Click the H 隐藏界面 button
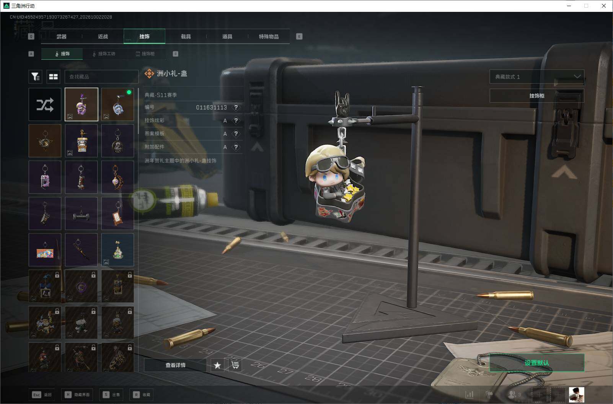 coord(77,394)
